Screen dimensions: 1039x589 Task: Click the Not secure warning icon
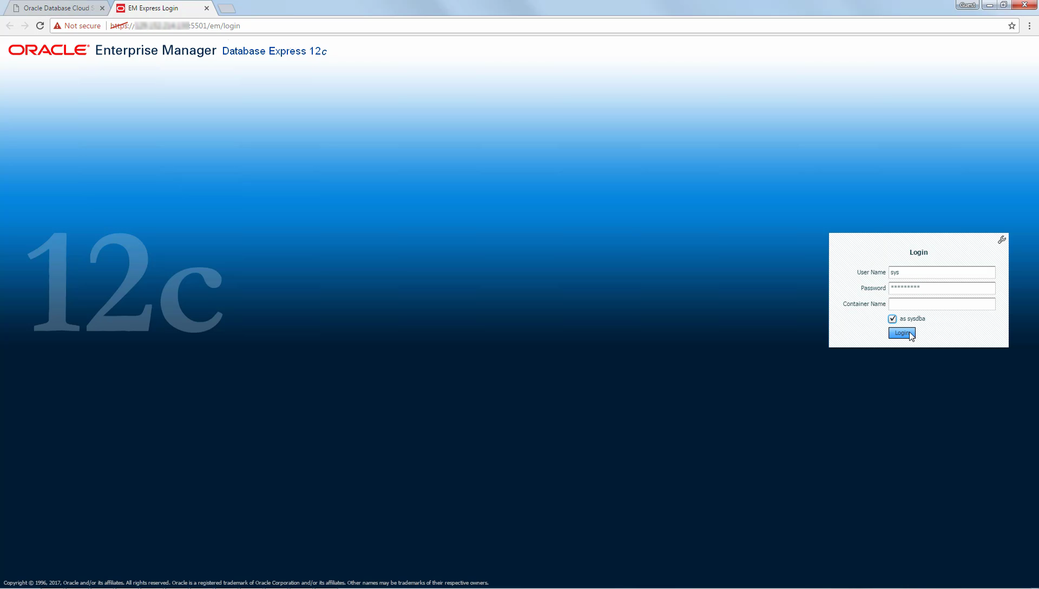tap(57, 25)
